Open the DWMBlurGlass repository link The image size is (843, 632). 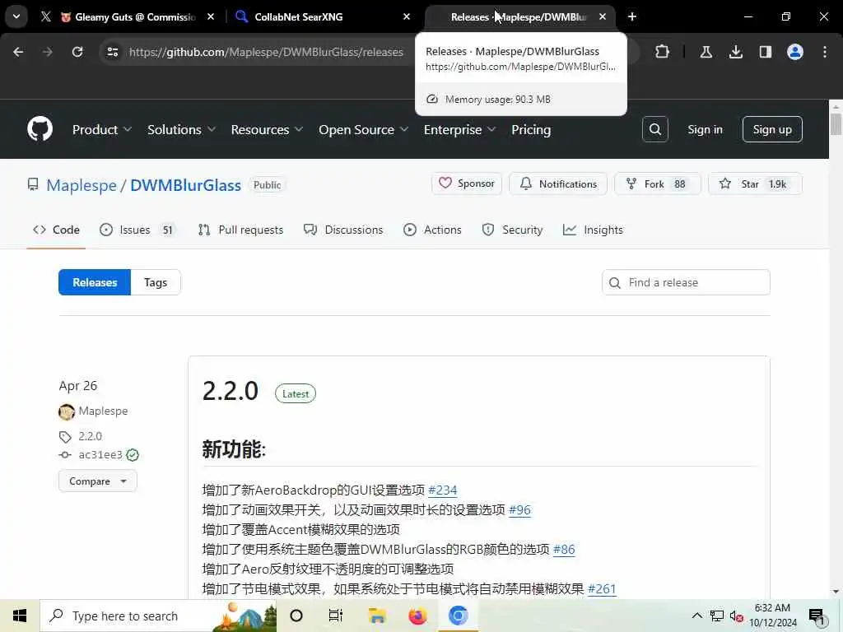[185, 185]
